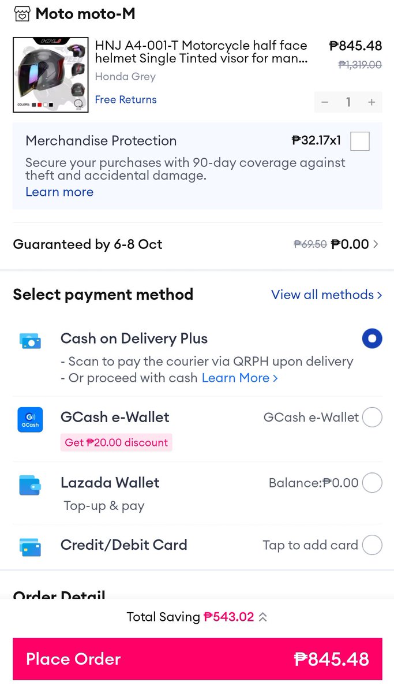This screenshot has height=693, width=394.
Task: Choose GCash e-Wallet payment radio button
Action: (x=372, y=417)
